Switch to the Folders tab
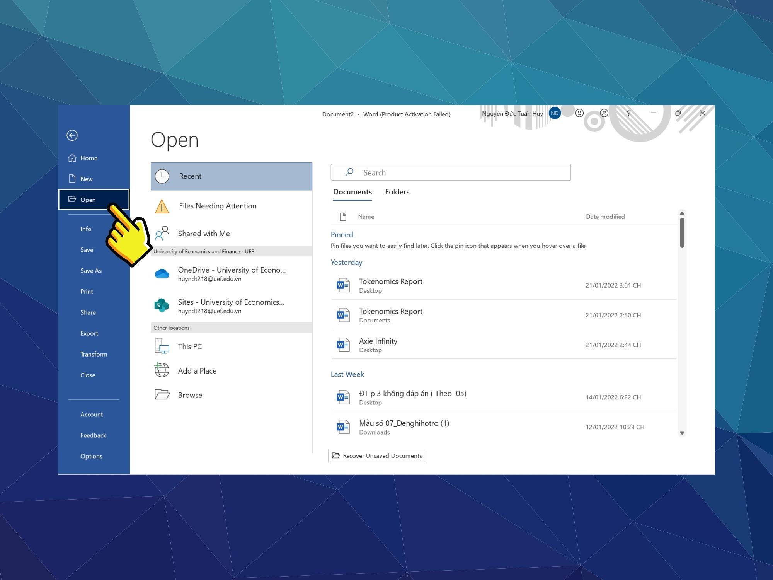This screenshot has width=773, height=580. (397, 192)
